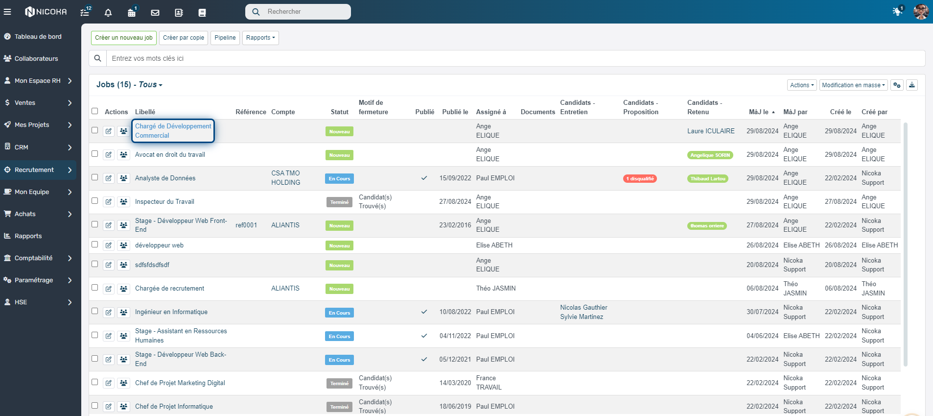Toggle the select-all checkbox in table header
The image size is (933, 416).
pyautogui.click(x=95, y=111)
